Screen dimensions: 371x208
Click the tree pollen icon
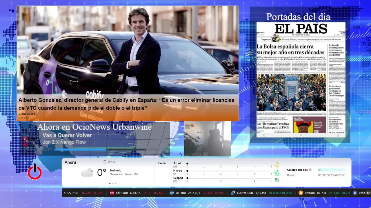[x=277, y=165]
